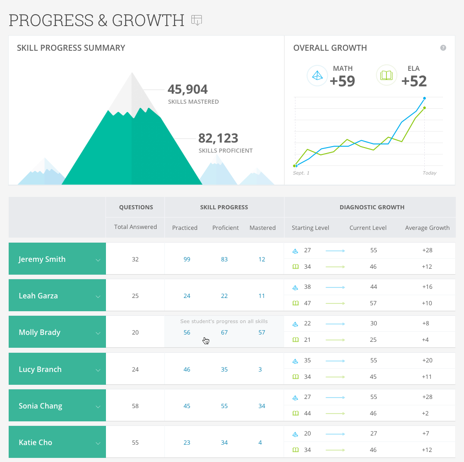This screenshot has height=462, width=464.
Task: Click the ELA book icon in Lucy Branch's row
Action: 295,377
